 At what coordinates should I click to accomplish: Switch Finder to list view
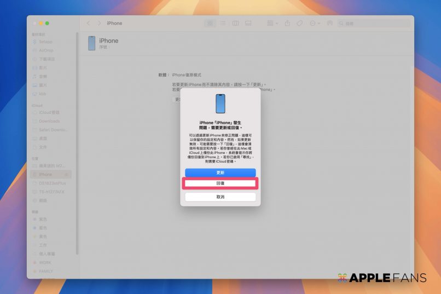[x=223, y=24]
